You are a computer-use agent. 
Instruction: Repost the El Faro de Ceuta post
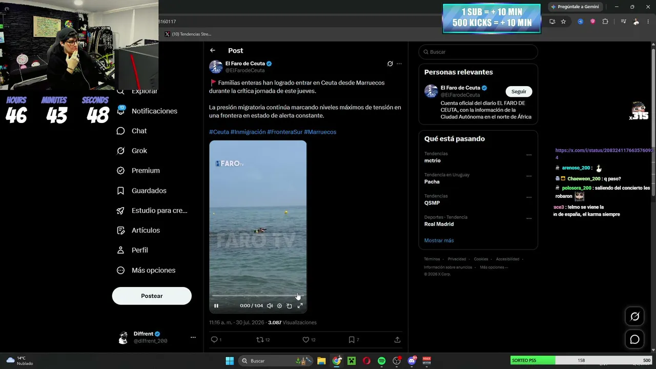click(263, 339)
